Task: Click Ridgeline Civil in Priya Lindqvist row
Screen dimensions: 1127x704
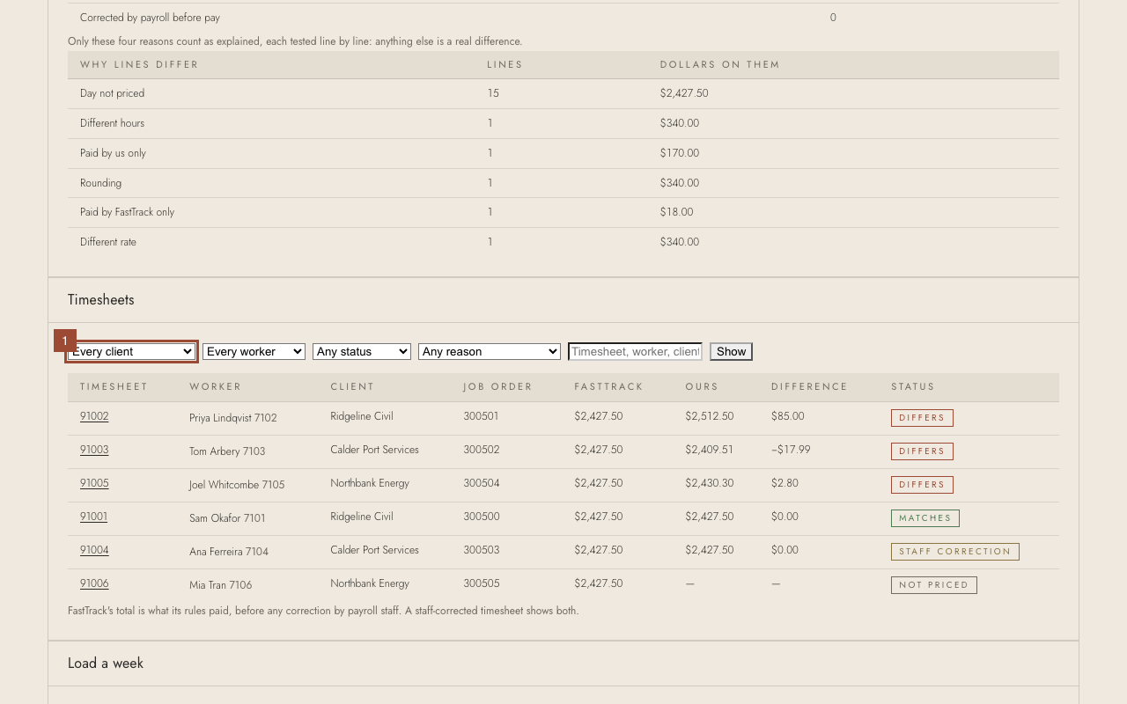Action: click(x=362, y=416)
